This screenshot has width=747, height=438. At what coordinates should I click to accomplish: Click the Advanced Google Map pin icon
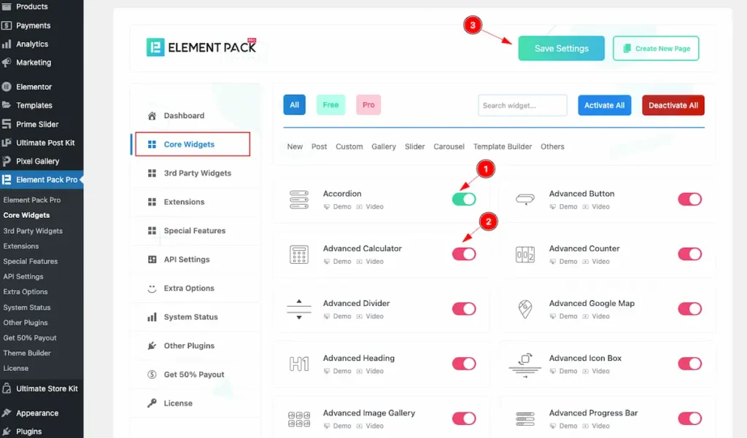pos(525,309)
